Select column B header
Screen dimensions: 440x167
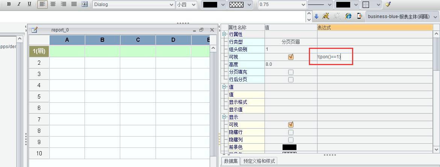click(103, 40)
